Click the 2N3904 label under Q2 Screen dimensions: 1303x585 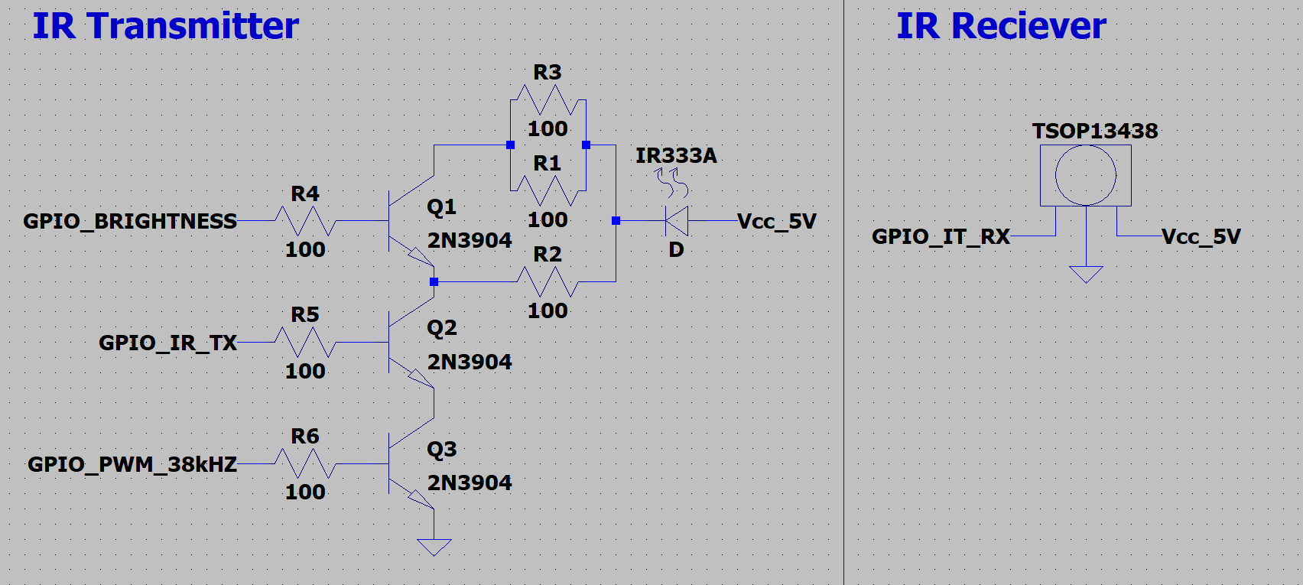(470, 362)
